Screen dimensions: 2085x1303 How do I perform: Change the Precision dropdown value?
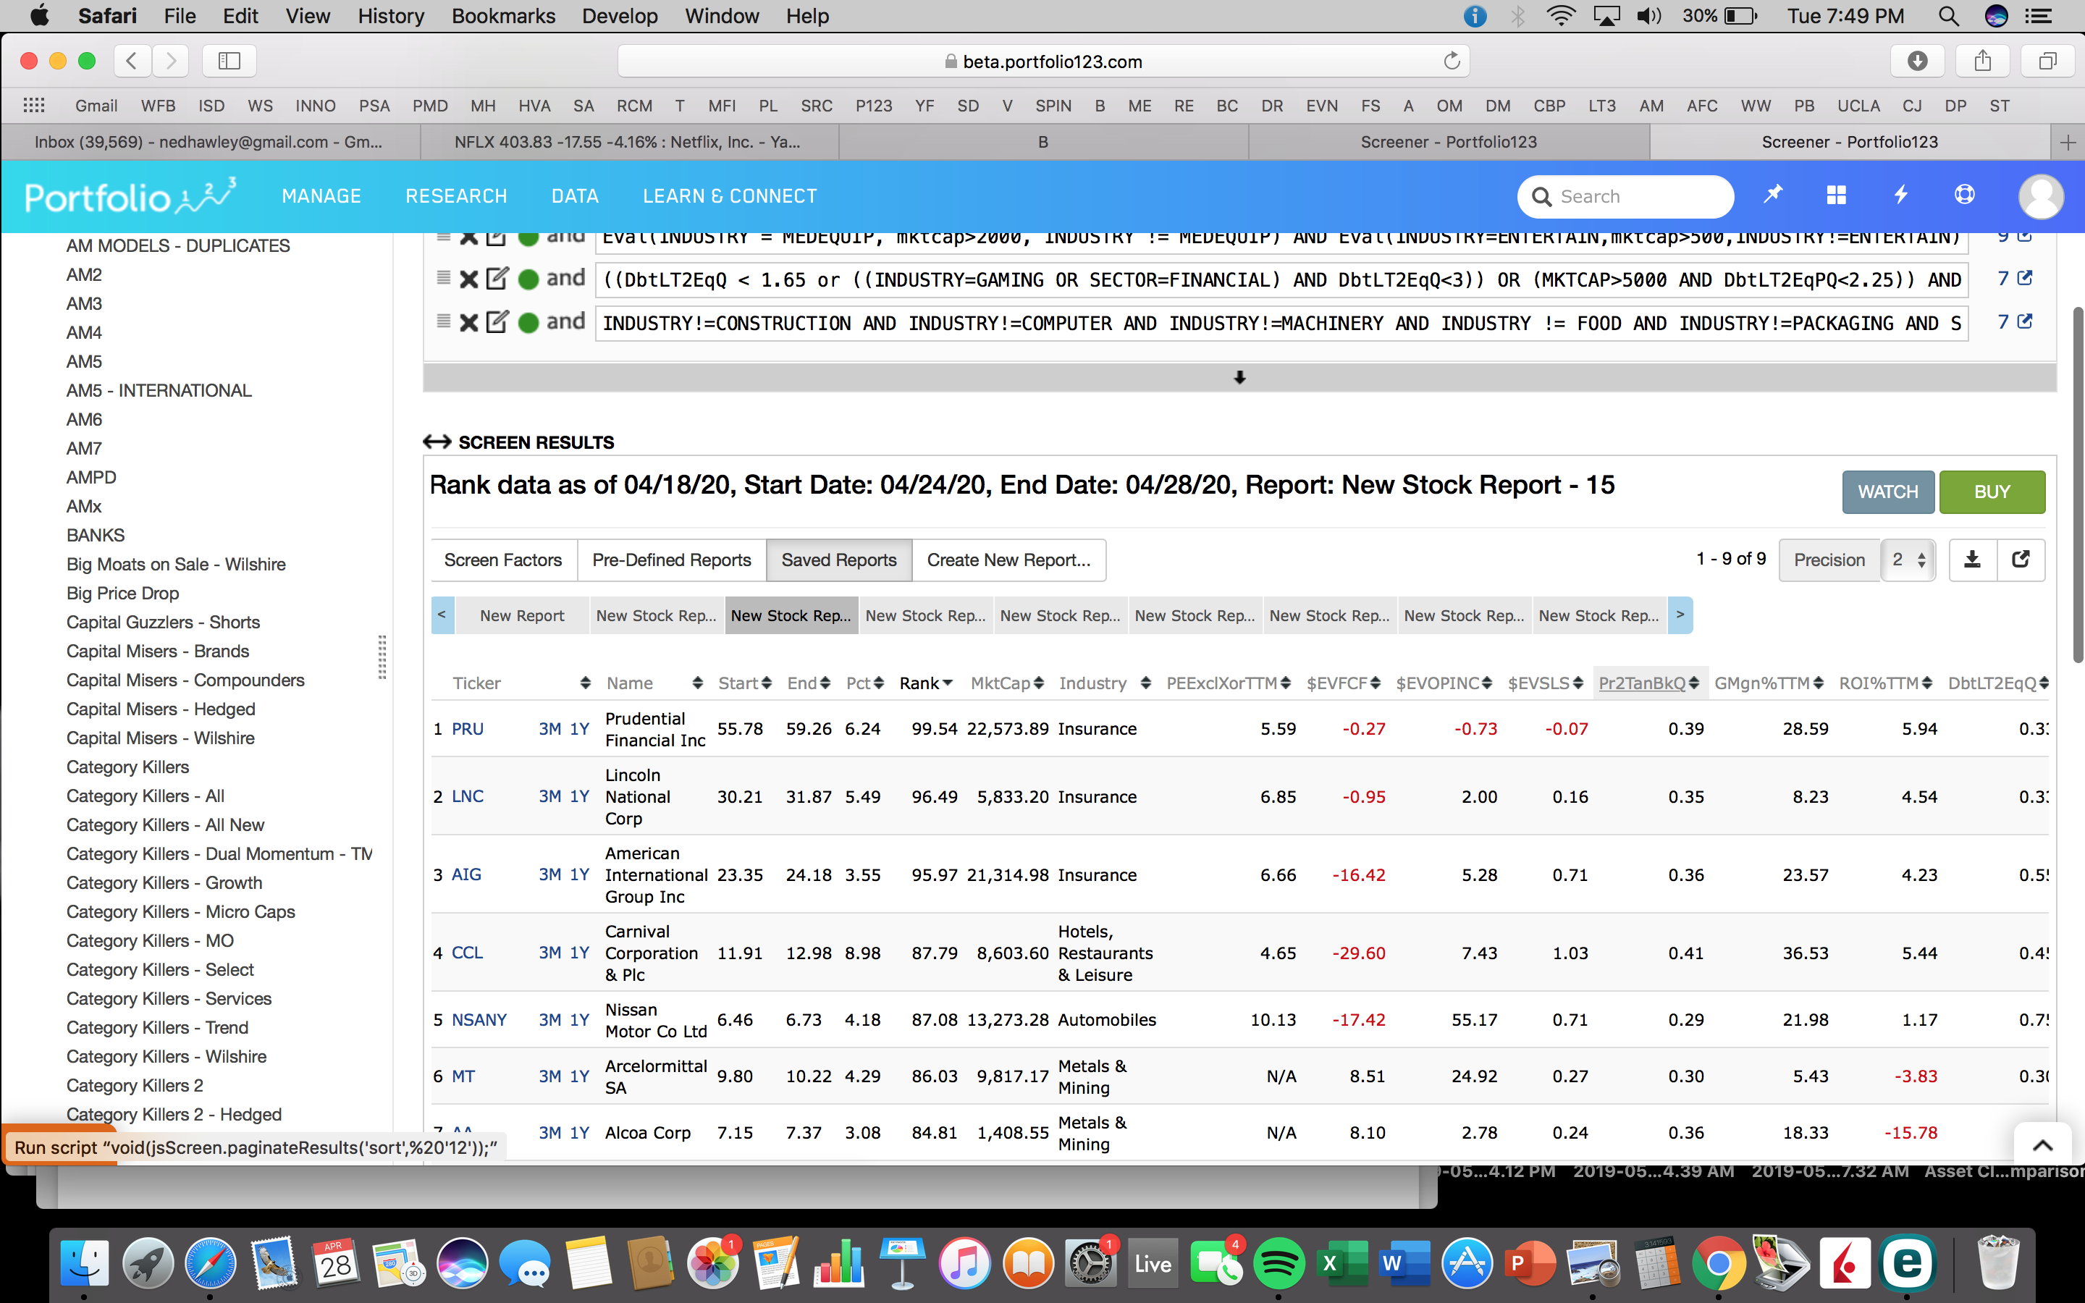[1908, 560]
